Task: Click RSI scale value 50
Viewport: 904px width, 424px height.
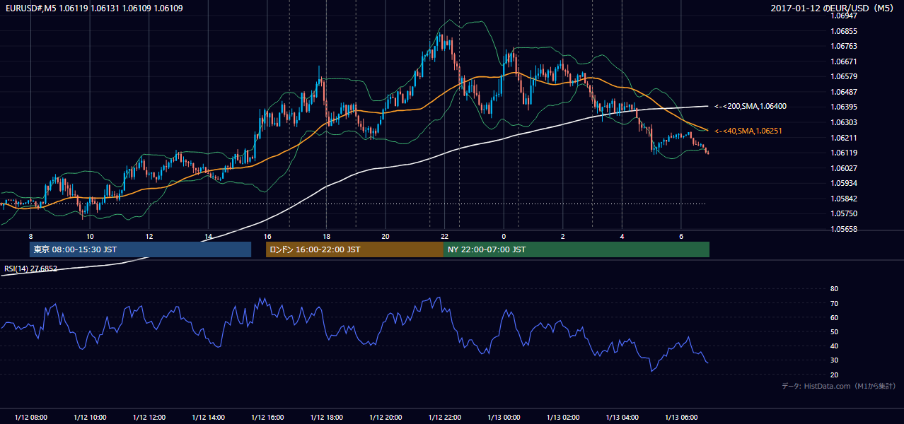Action: tap(834, 331)
